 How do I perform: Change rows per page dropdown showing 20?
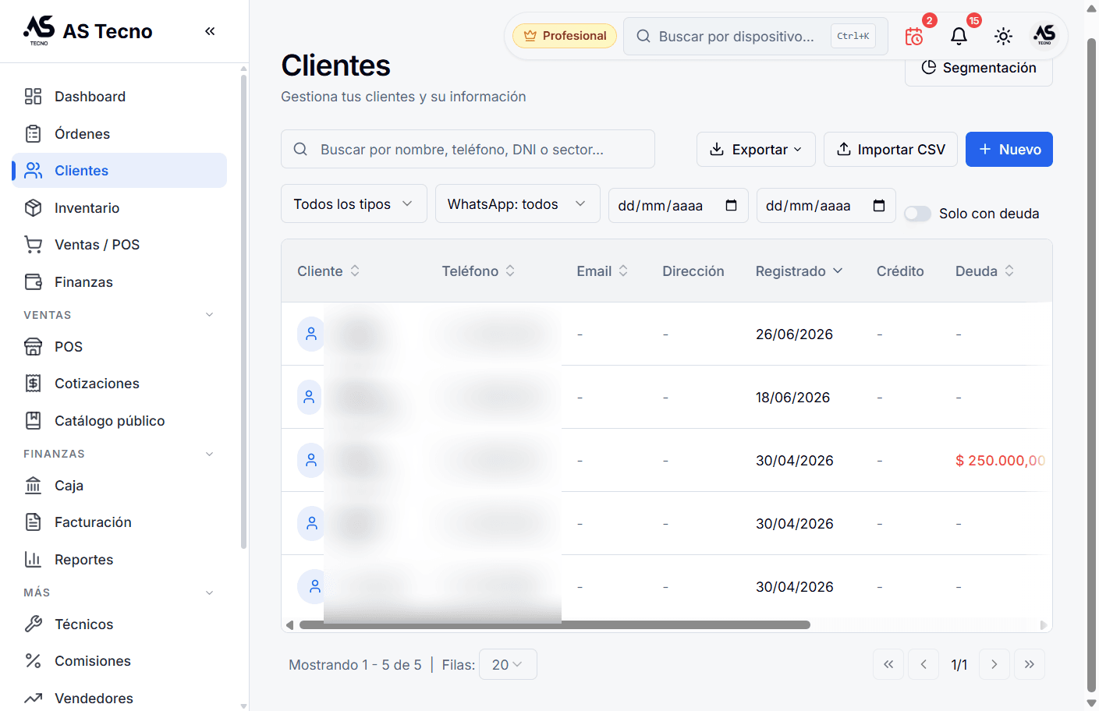click(x=508, y=664)
